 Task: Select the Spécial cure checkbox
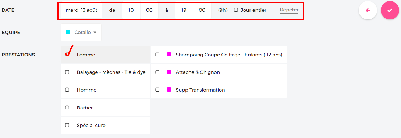(67, 125)
